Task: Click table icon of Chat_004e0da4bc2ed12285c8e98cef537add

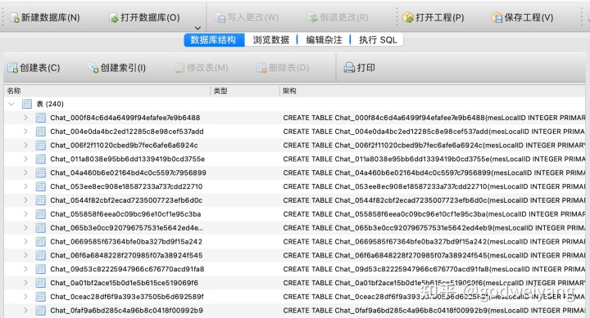Action: 41,132
